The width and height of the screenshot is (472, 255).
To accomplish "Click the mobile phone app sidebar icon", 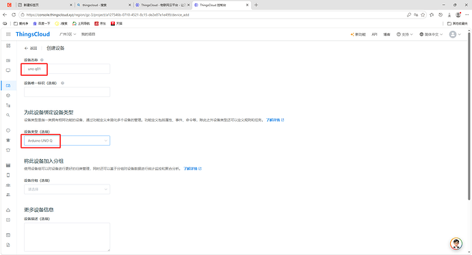I will [8, 175].
